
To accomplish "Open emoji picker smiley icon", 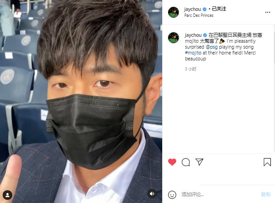I will coord(172,194).
